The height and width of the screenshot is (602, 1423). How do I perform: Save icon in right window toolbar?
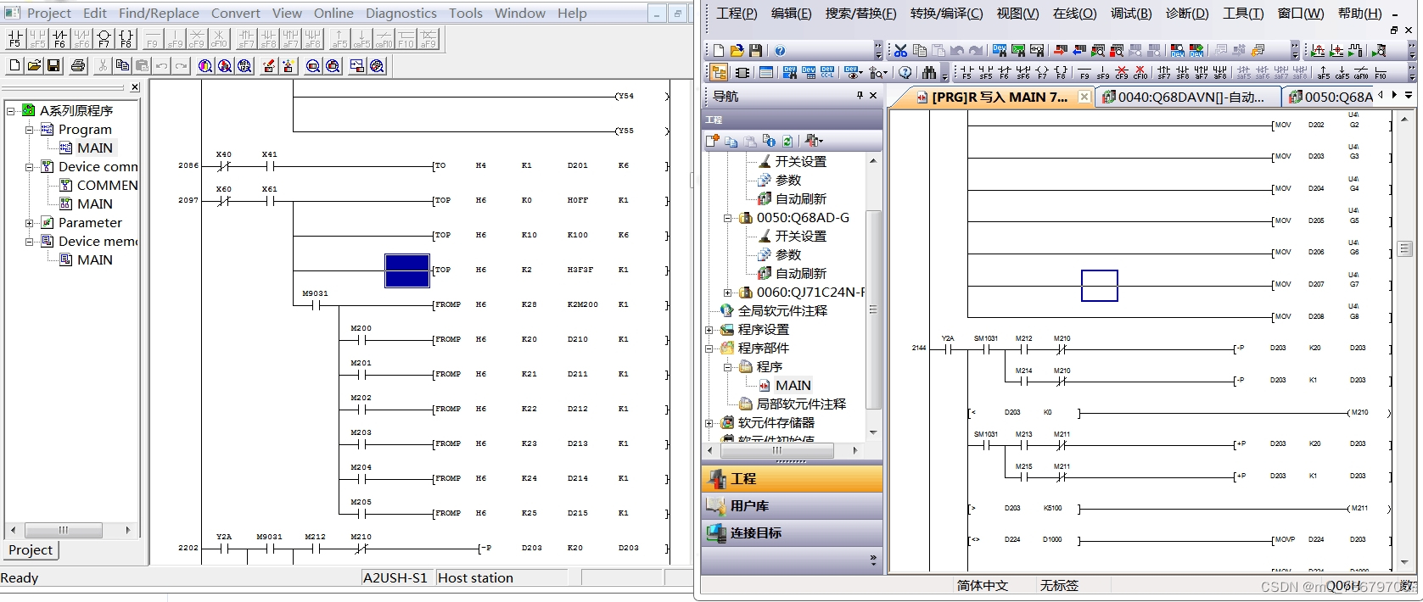755,51
